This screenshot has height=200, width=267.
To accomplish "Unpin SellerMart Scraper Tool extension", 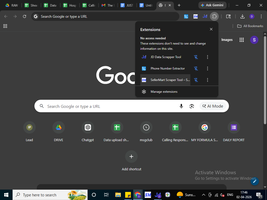I will (x=196, y=80).
